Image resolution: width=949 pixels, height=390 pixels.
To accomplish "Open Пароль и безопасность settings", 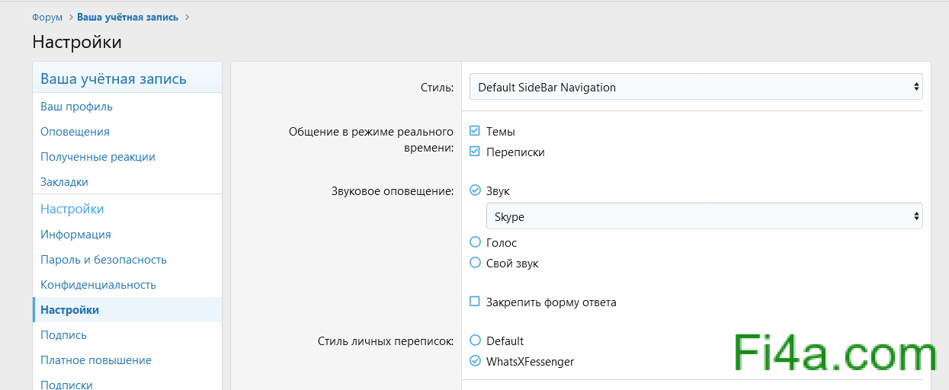I will tap(103, 259).
